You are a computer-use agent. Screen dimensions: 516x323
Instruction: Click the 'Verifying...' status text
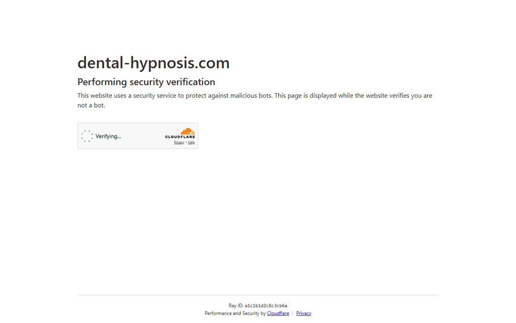tap(108, 136)
